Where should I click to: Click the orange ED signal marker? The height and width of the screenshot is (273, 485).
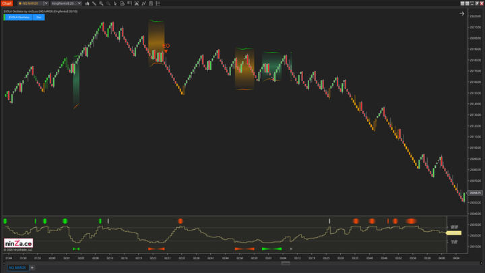click(166, 47)
